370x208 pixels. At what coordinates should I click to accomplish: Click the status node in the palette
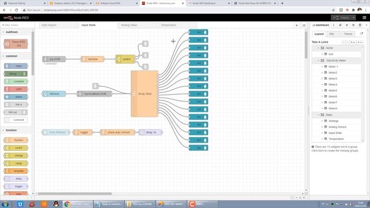click(x=16, y=96)
